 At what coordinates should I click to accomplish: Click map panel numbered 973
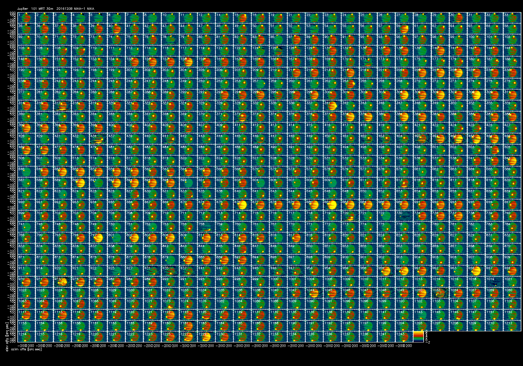point(62,282)
